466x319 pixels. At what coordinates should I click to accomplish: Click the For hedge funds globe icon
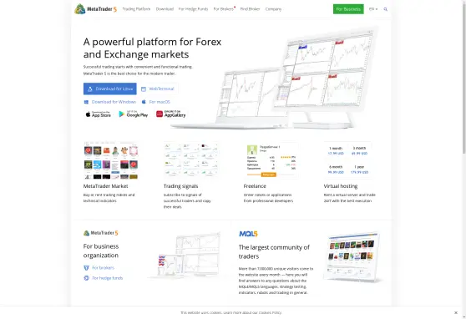pyautogui.click(x=87, y=278)
